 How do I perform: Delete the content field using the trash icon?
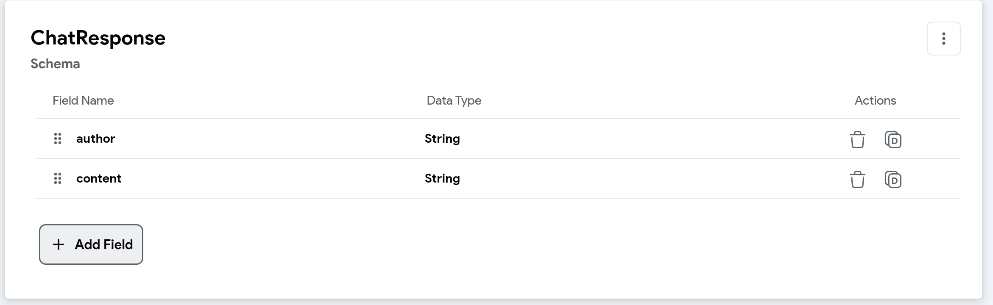pos(857,179)
